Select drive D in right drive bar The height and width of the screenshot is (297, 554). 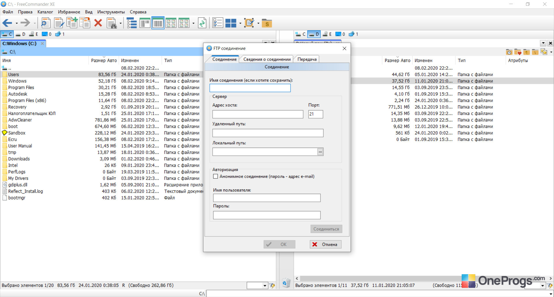314,34
